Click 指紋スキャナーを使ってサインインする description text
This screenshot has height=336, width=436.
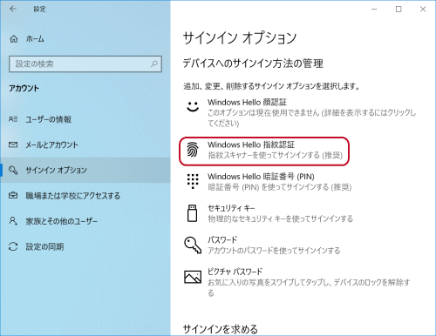point(275,156)
